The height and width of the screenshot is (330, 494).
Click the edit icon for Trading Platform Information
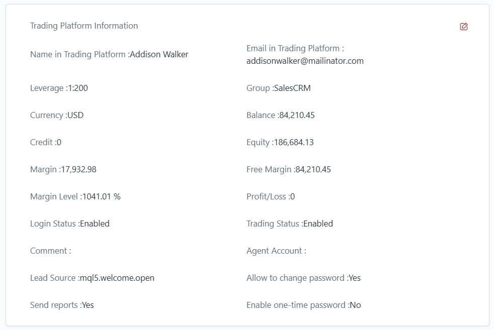(464, 27)
